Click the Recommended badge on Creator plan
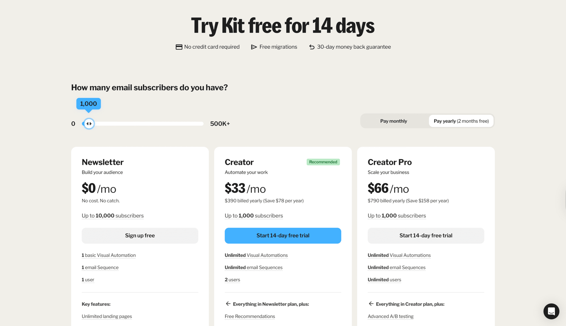This screenshot has height=326, width=566. pyautogui.click(x=323, y=162)
